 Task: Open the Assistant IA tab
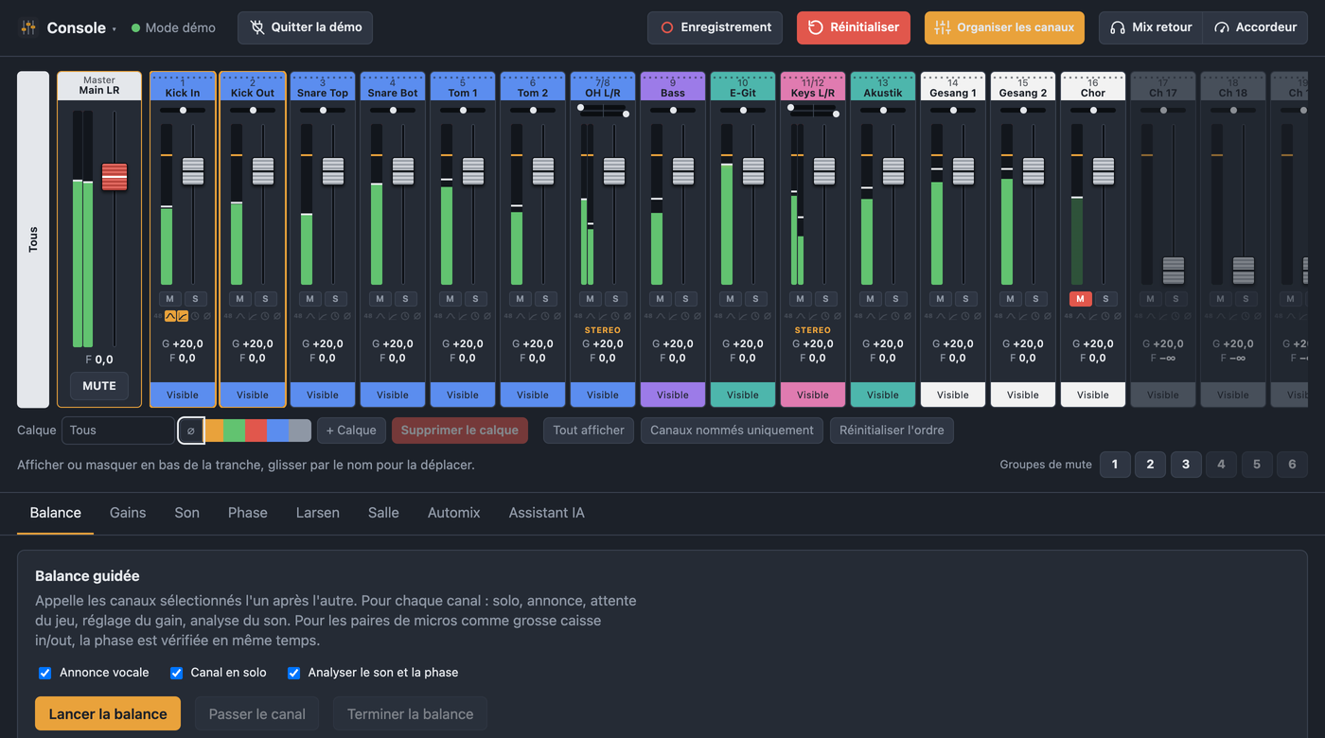pos(547,513)
